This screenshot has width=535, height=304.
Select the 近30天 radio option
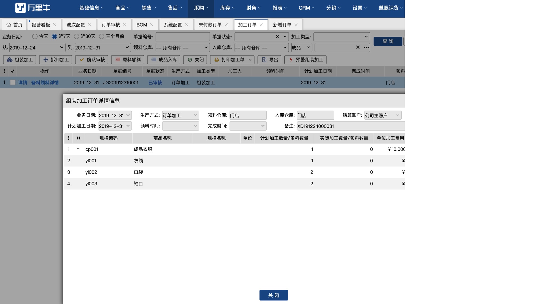(76, 37)
